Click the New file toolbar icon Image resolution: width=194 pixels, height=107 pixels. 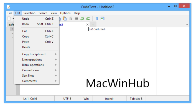pos(9,19)
